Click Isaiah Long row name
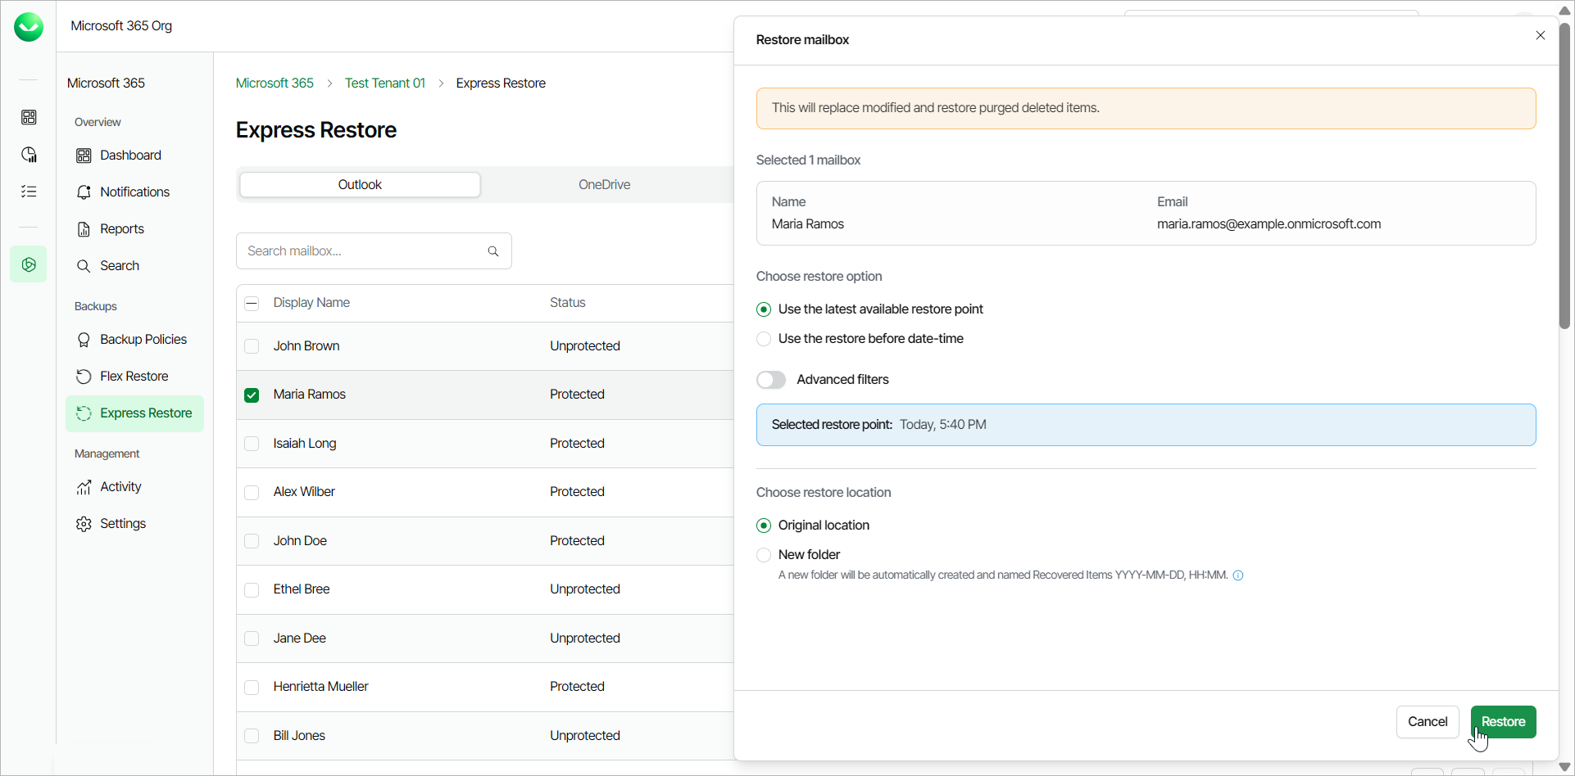Viewport: 1575px width, 776px height. 305,443
